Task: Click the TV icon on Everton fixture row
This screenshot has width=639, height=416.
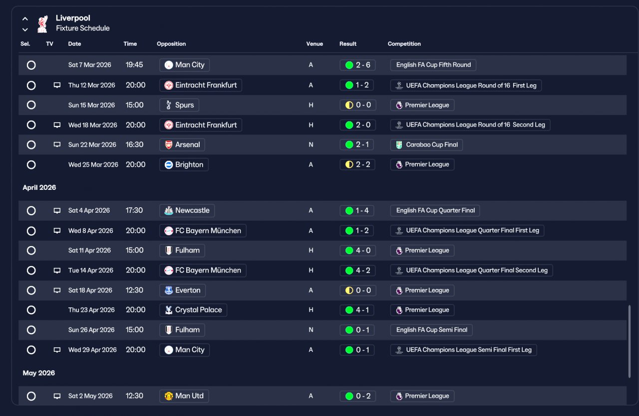Action: [x=57, y=290]
